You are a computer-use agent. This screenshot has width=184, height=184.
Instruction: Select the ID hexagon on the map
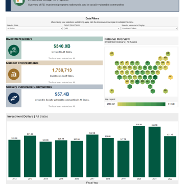coord(119,67)
